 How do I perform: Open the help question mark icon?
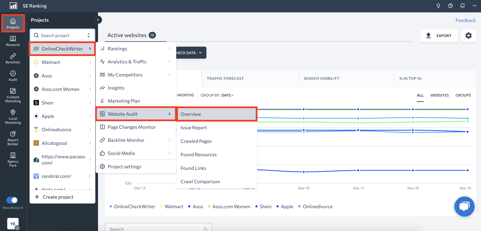pyautogui.click(x=450, y=6)
